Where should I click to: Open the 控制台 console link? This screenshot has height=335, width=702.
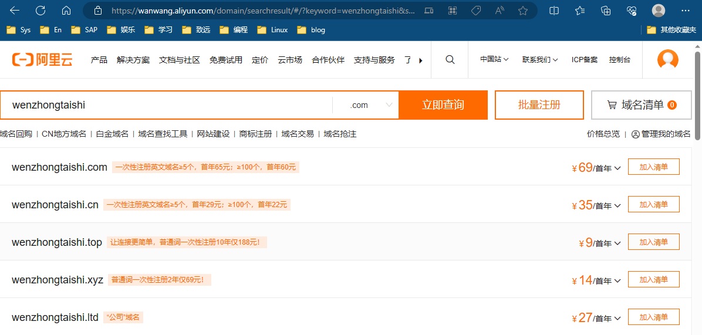(620, 59)
